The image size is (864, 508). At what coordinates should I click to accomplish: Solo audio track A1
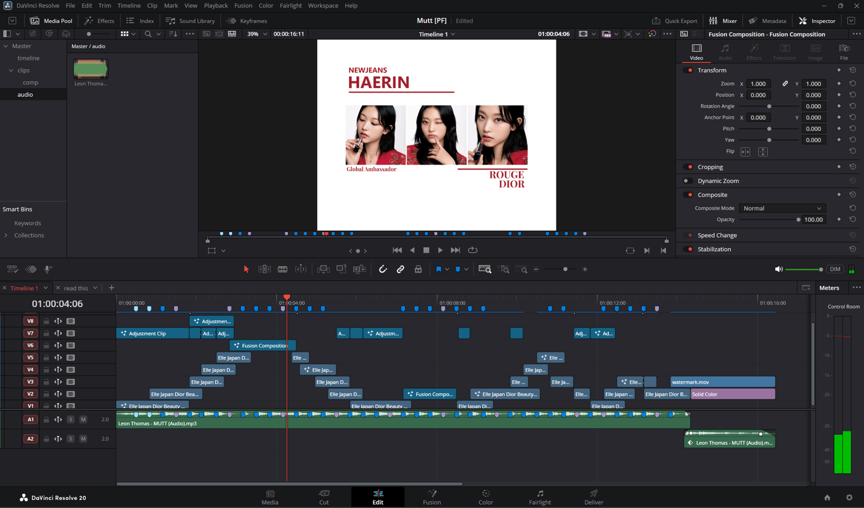pos(71,419)
